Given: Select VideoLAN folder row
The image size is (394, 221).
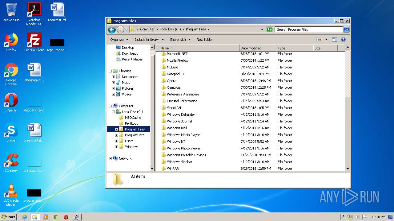Looking at the screenshot, I should click(251, 108).
